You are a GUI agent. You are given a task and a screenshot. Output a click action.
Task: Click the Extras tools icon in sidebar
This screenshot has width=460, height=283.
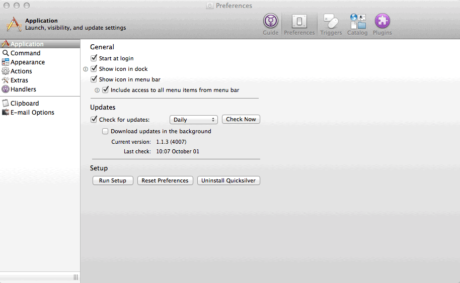coord(5,80)
